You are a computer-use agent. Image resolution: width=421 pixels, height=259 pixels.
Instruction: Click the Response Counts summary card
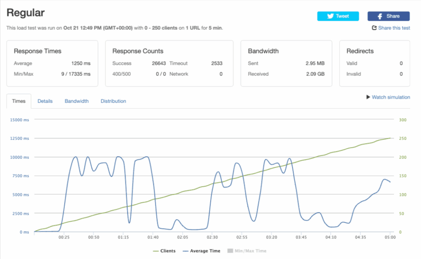pyautogui.click(x=169, y=63)
